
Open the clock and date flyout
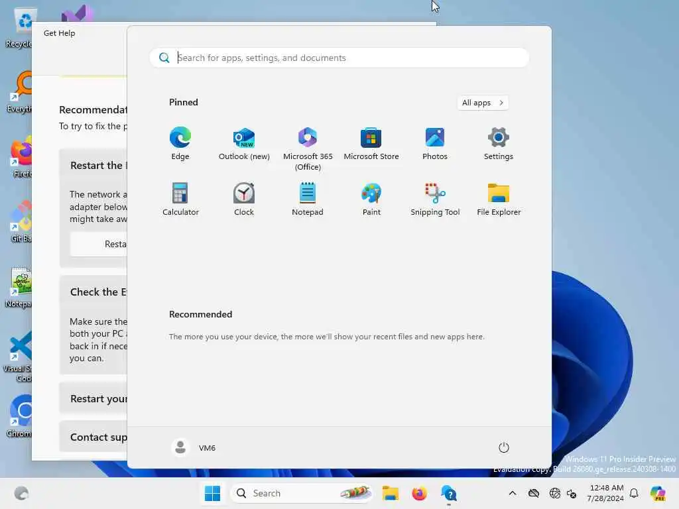tap(605, 493)
